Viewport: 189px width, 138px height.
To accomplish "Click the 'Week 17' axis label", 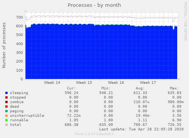I will [148, 83].
